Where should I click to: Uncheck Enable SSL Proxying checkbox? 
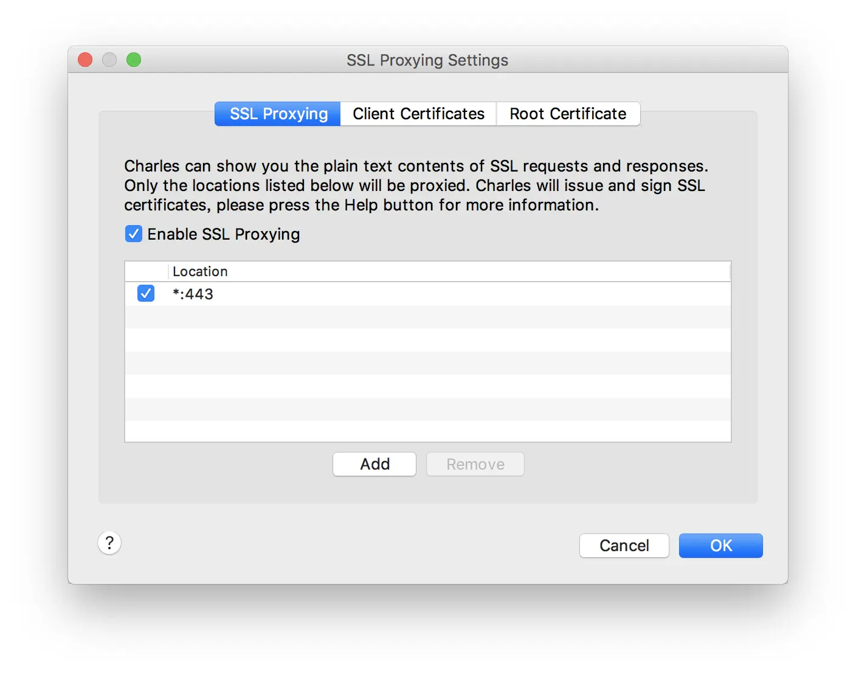point(134,234)
